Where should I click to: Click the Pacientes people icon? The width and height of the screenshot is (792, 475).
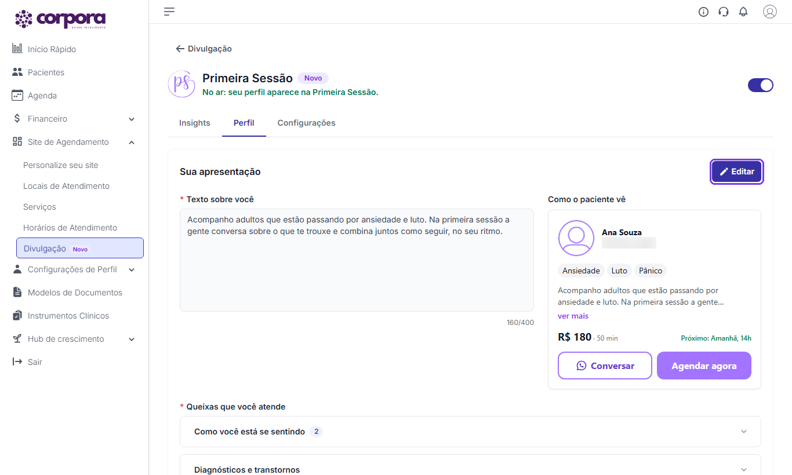click(17, 72)
